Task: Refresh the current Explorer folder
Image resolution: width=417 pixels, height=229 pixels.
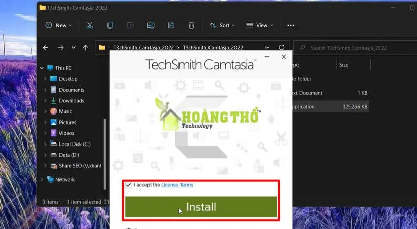Action: pos(282,48)
